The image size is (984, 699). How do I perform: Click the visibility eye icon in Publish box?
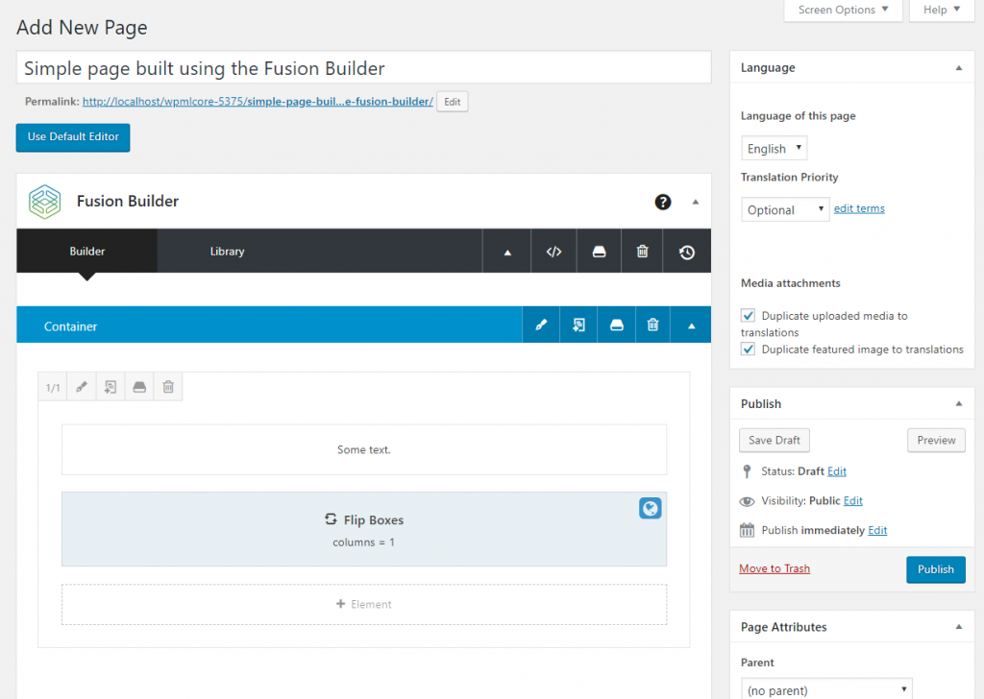(x=747, y=501)
